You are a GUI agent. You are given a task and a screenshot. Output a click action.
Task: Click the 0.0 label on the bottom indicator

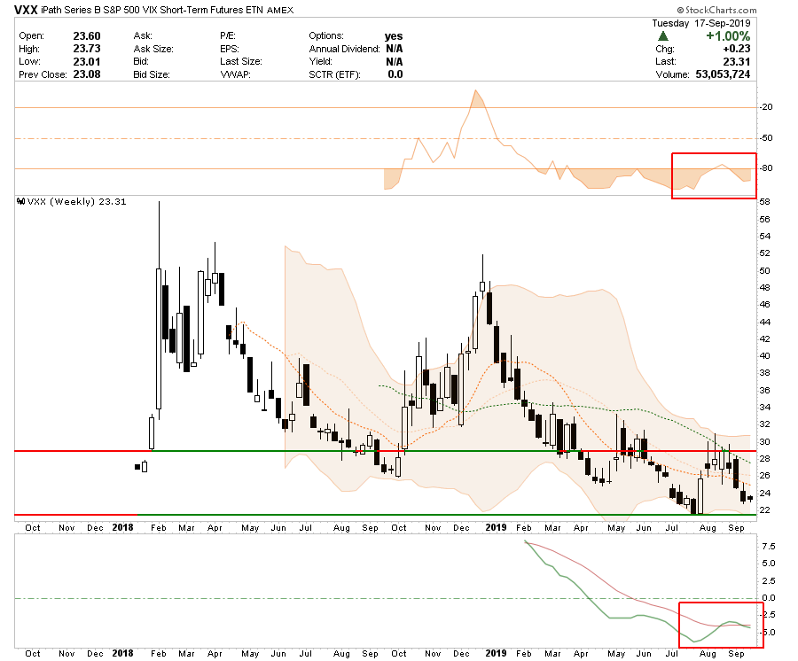769,597
